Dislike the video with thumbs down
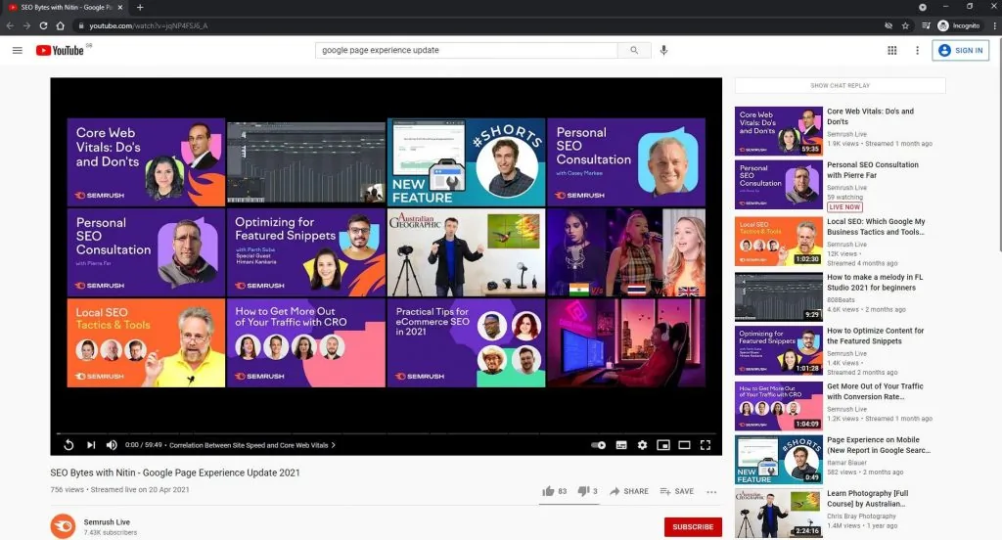The image size is (1002, 540). click(587, 491)
